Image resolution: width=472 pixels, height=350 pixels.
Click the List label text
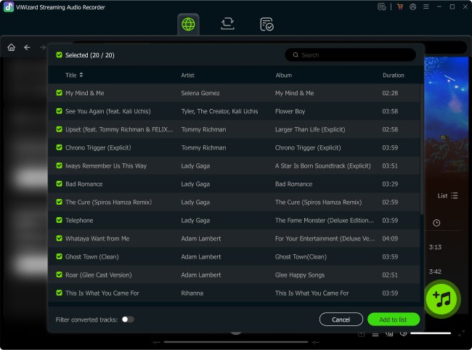442,195
